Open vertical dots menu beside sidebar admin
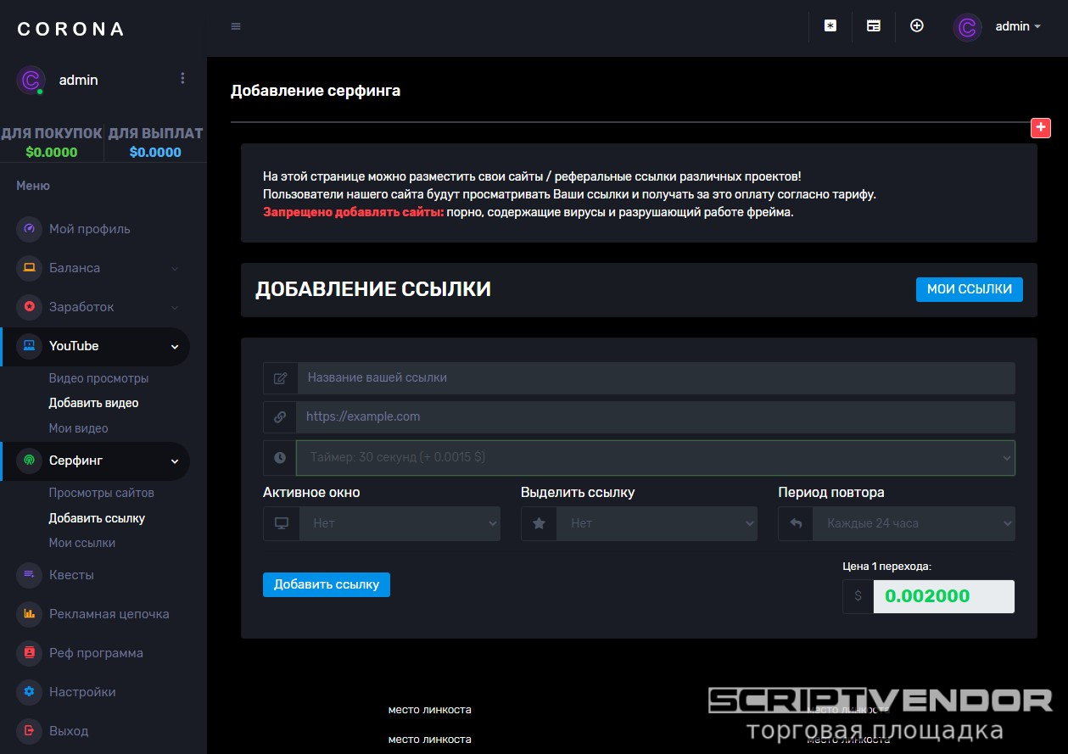The width and height of the screenshot is (1068, 754). [182, 78]
